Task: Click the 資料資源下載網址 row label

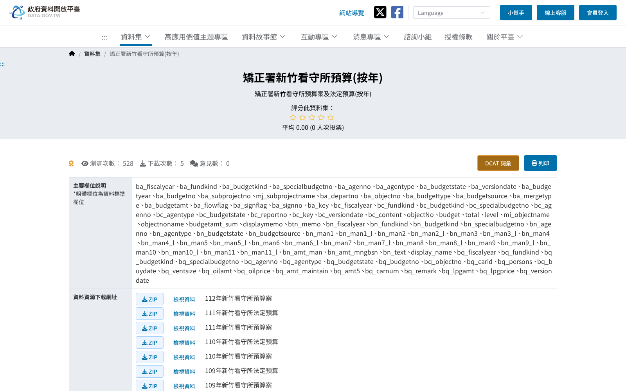Action: pyautogui.click(x=95, y=297)
